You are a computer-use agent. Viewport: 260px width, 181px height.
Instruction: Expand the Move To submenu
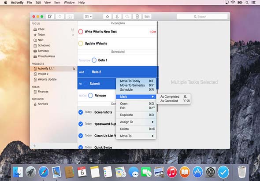136,136
